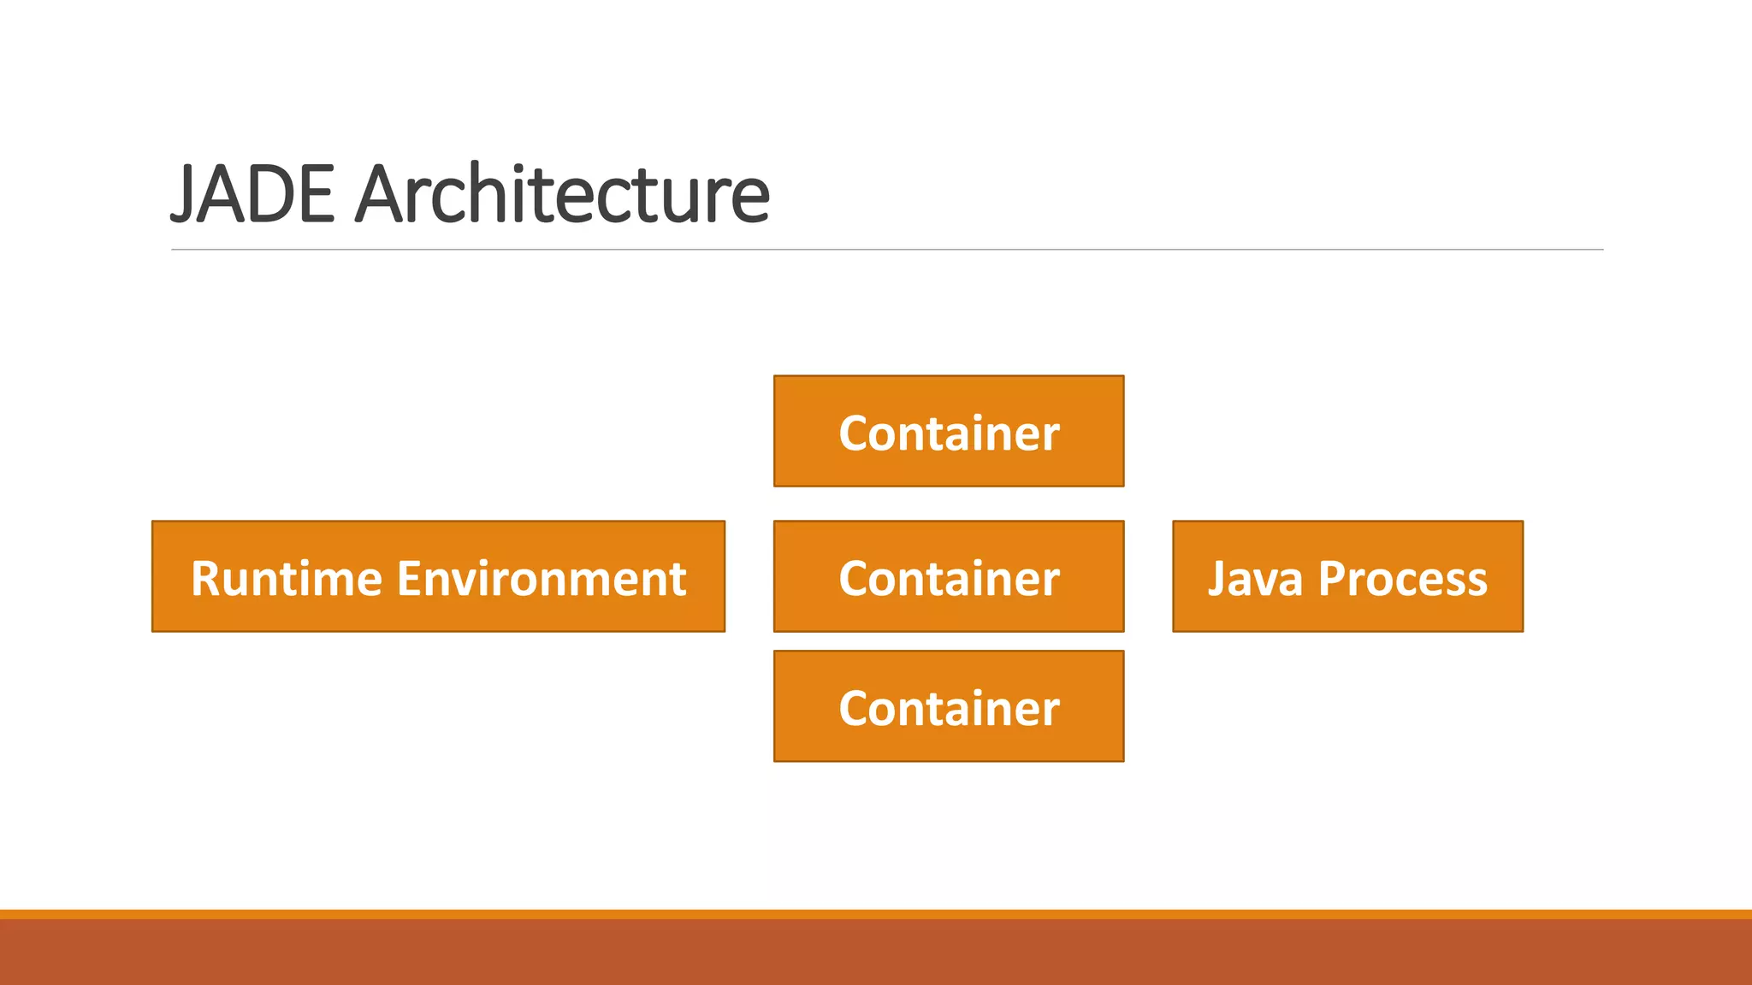Click the word "Java" in the right box

coord(1255,579)
